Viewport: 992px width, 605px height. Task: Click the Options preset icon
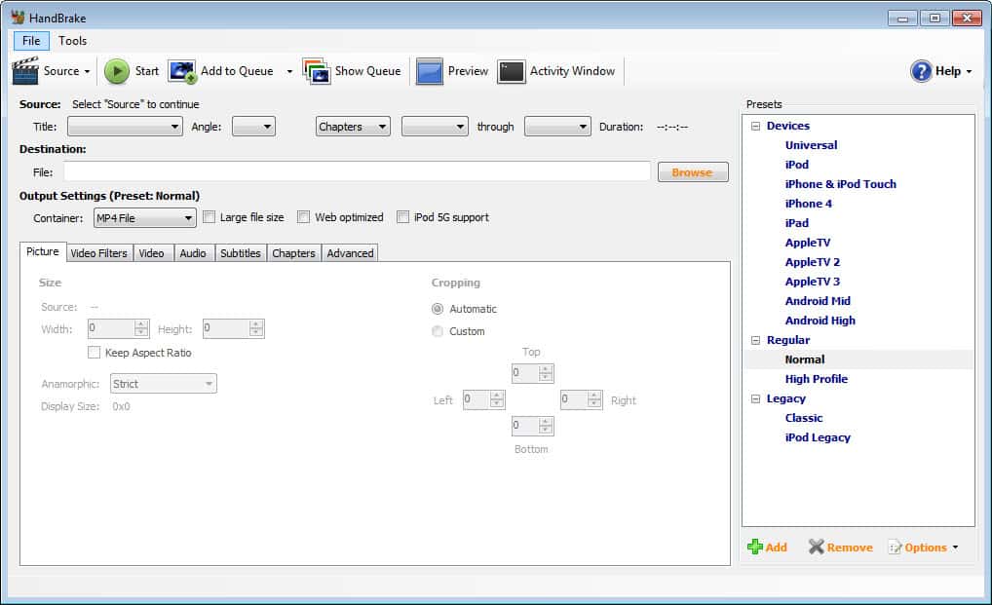pos(895,548)
